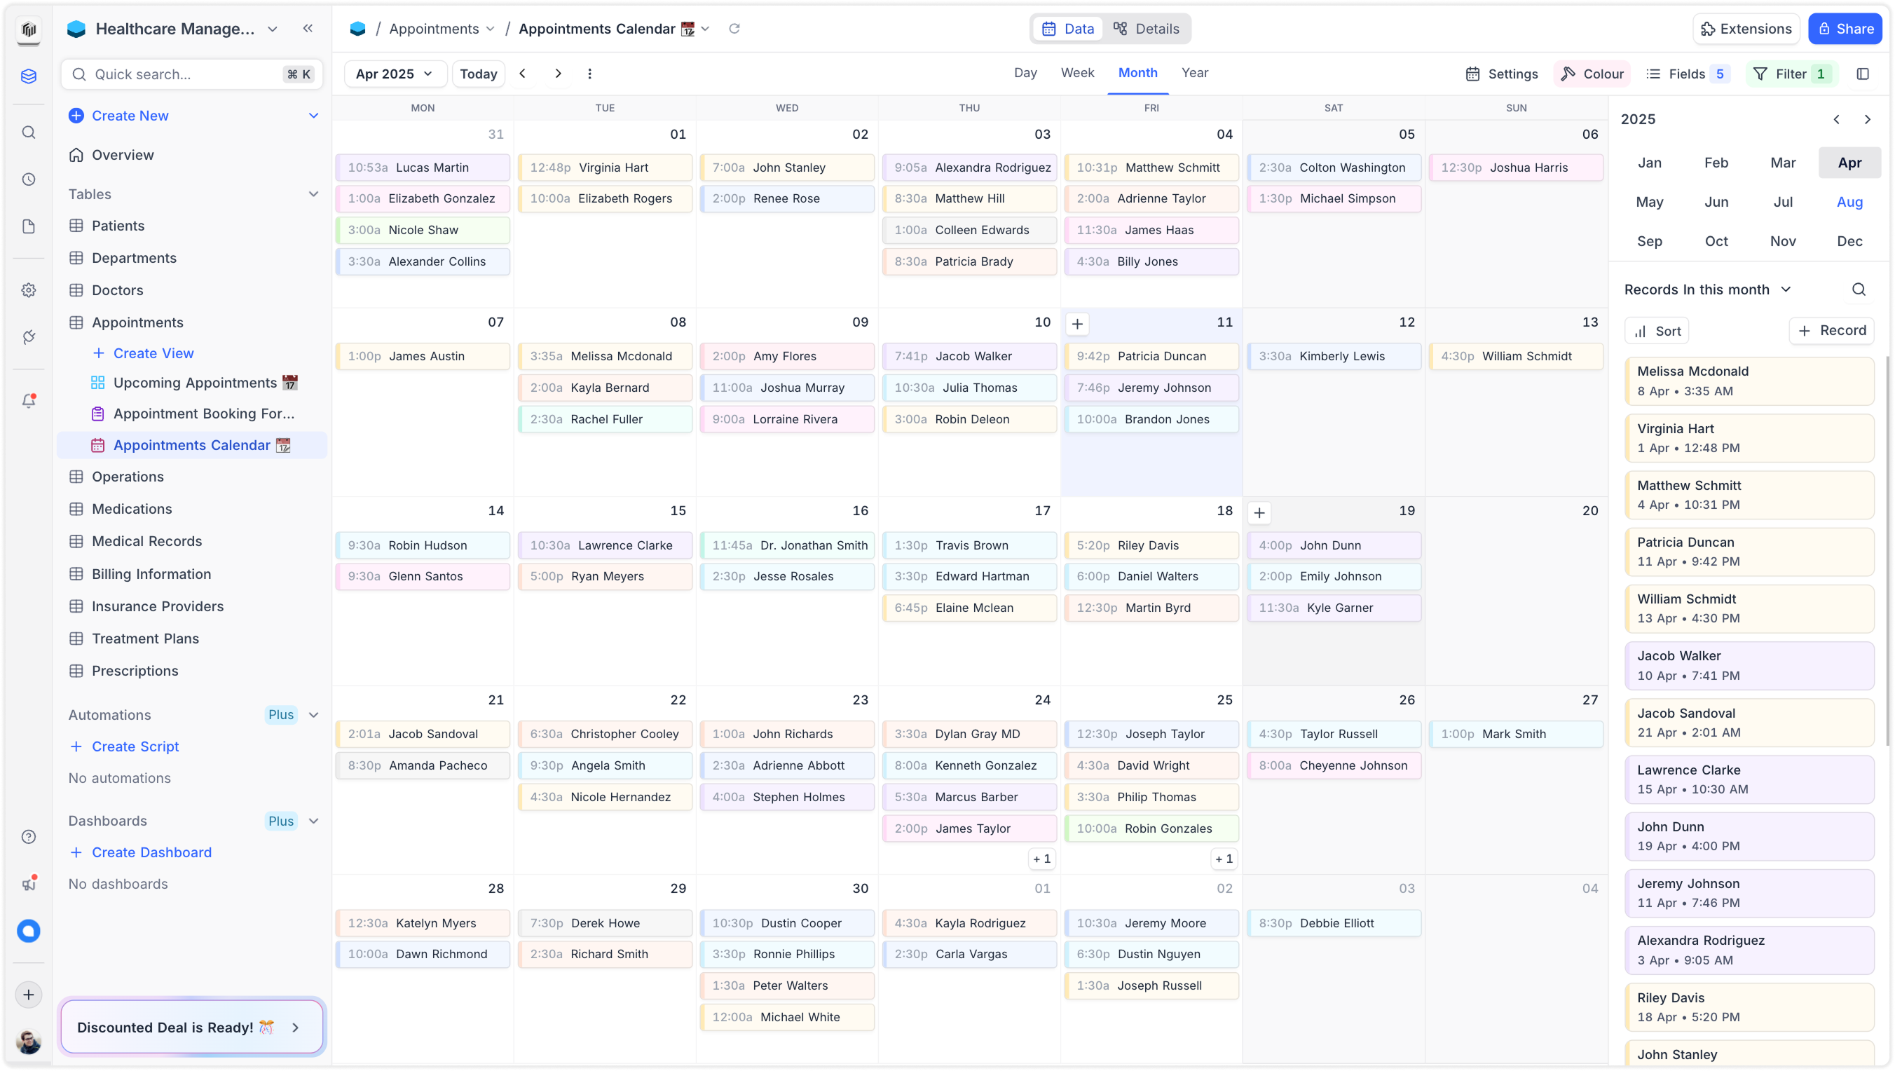The height and width of the screenshot is (1071, 1895).
Task: Switch to the Week tab
Action: tap(1077, 73)
